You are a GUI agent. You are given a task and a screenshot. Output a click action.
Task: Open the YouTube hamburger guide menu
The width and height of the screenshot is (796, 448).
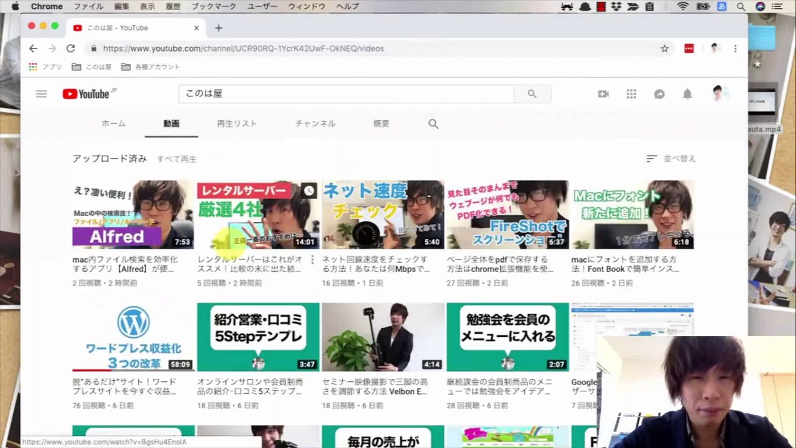[x=41, y=94]
